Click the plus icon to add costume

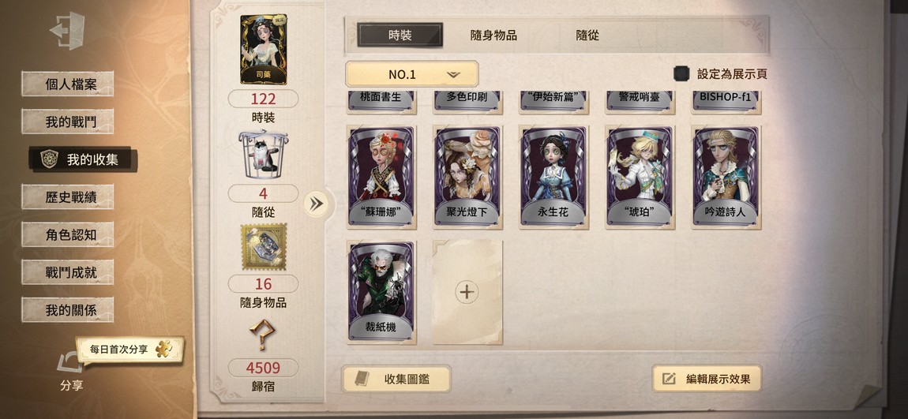pos(467,292)
